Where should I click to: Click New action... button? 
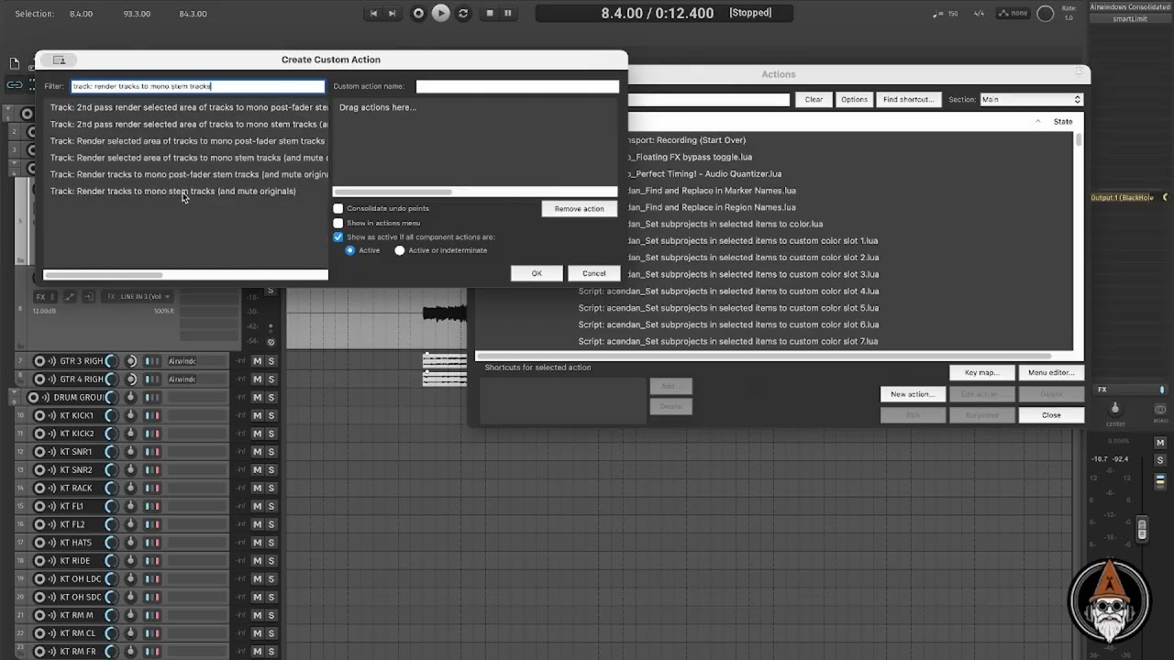tap(913, 394)
